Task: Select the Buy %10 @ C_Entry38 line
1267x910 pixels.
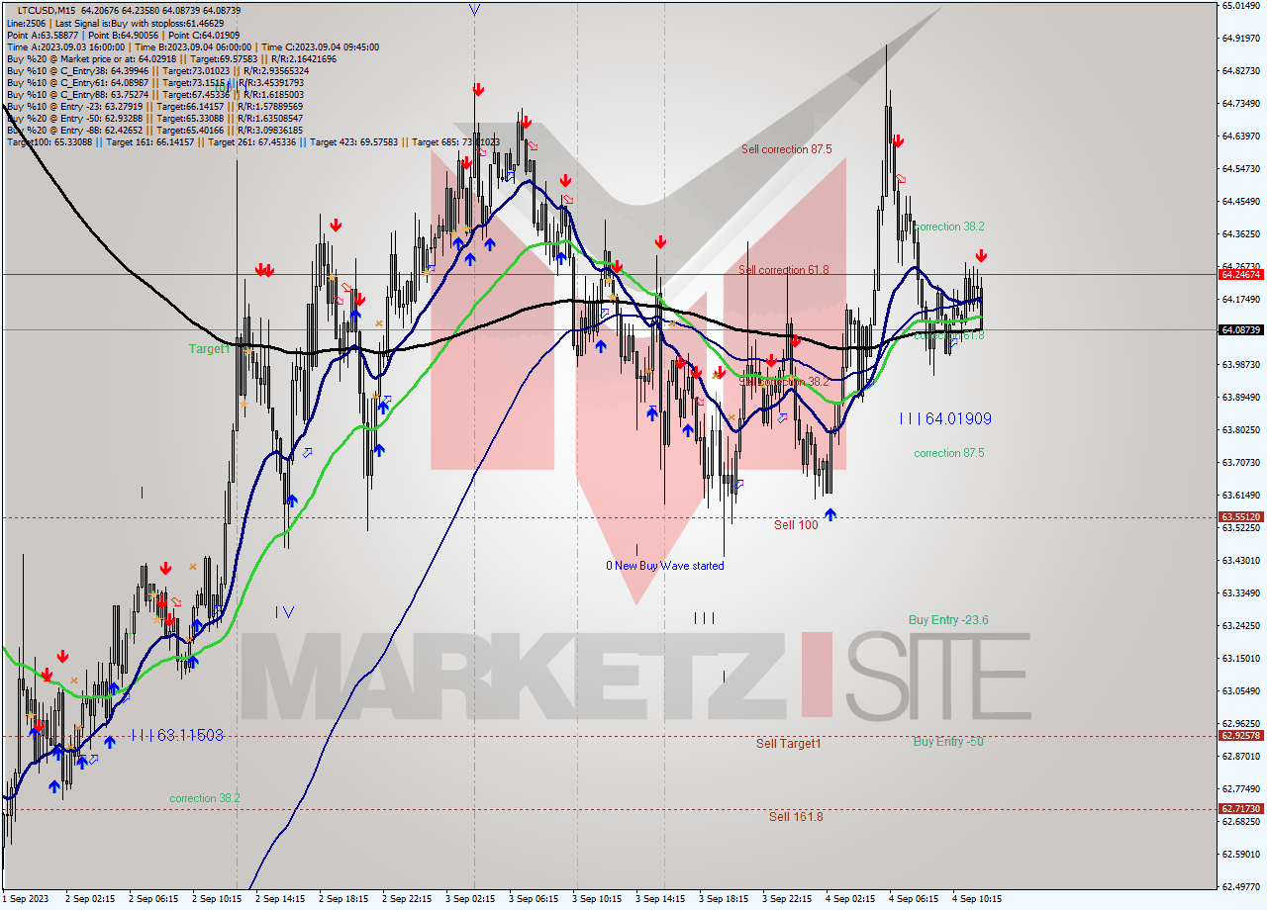Action: coord(157,70)
